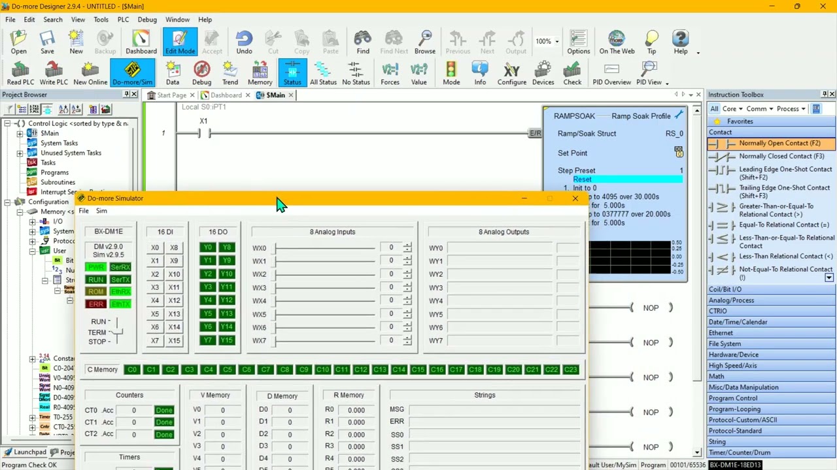Click the Options toolbar icon
Screen dimensions: 837x470
click(578, 42)
